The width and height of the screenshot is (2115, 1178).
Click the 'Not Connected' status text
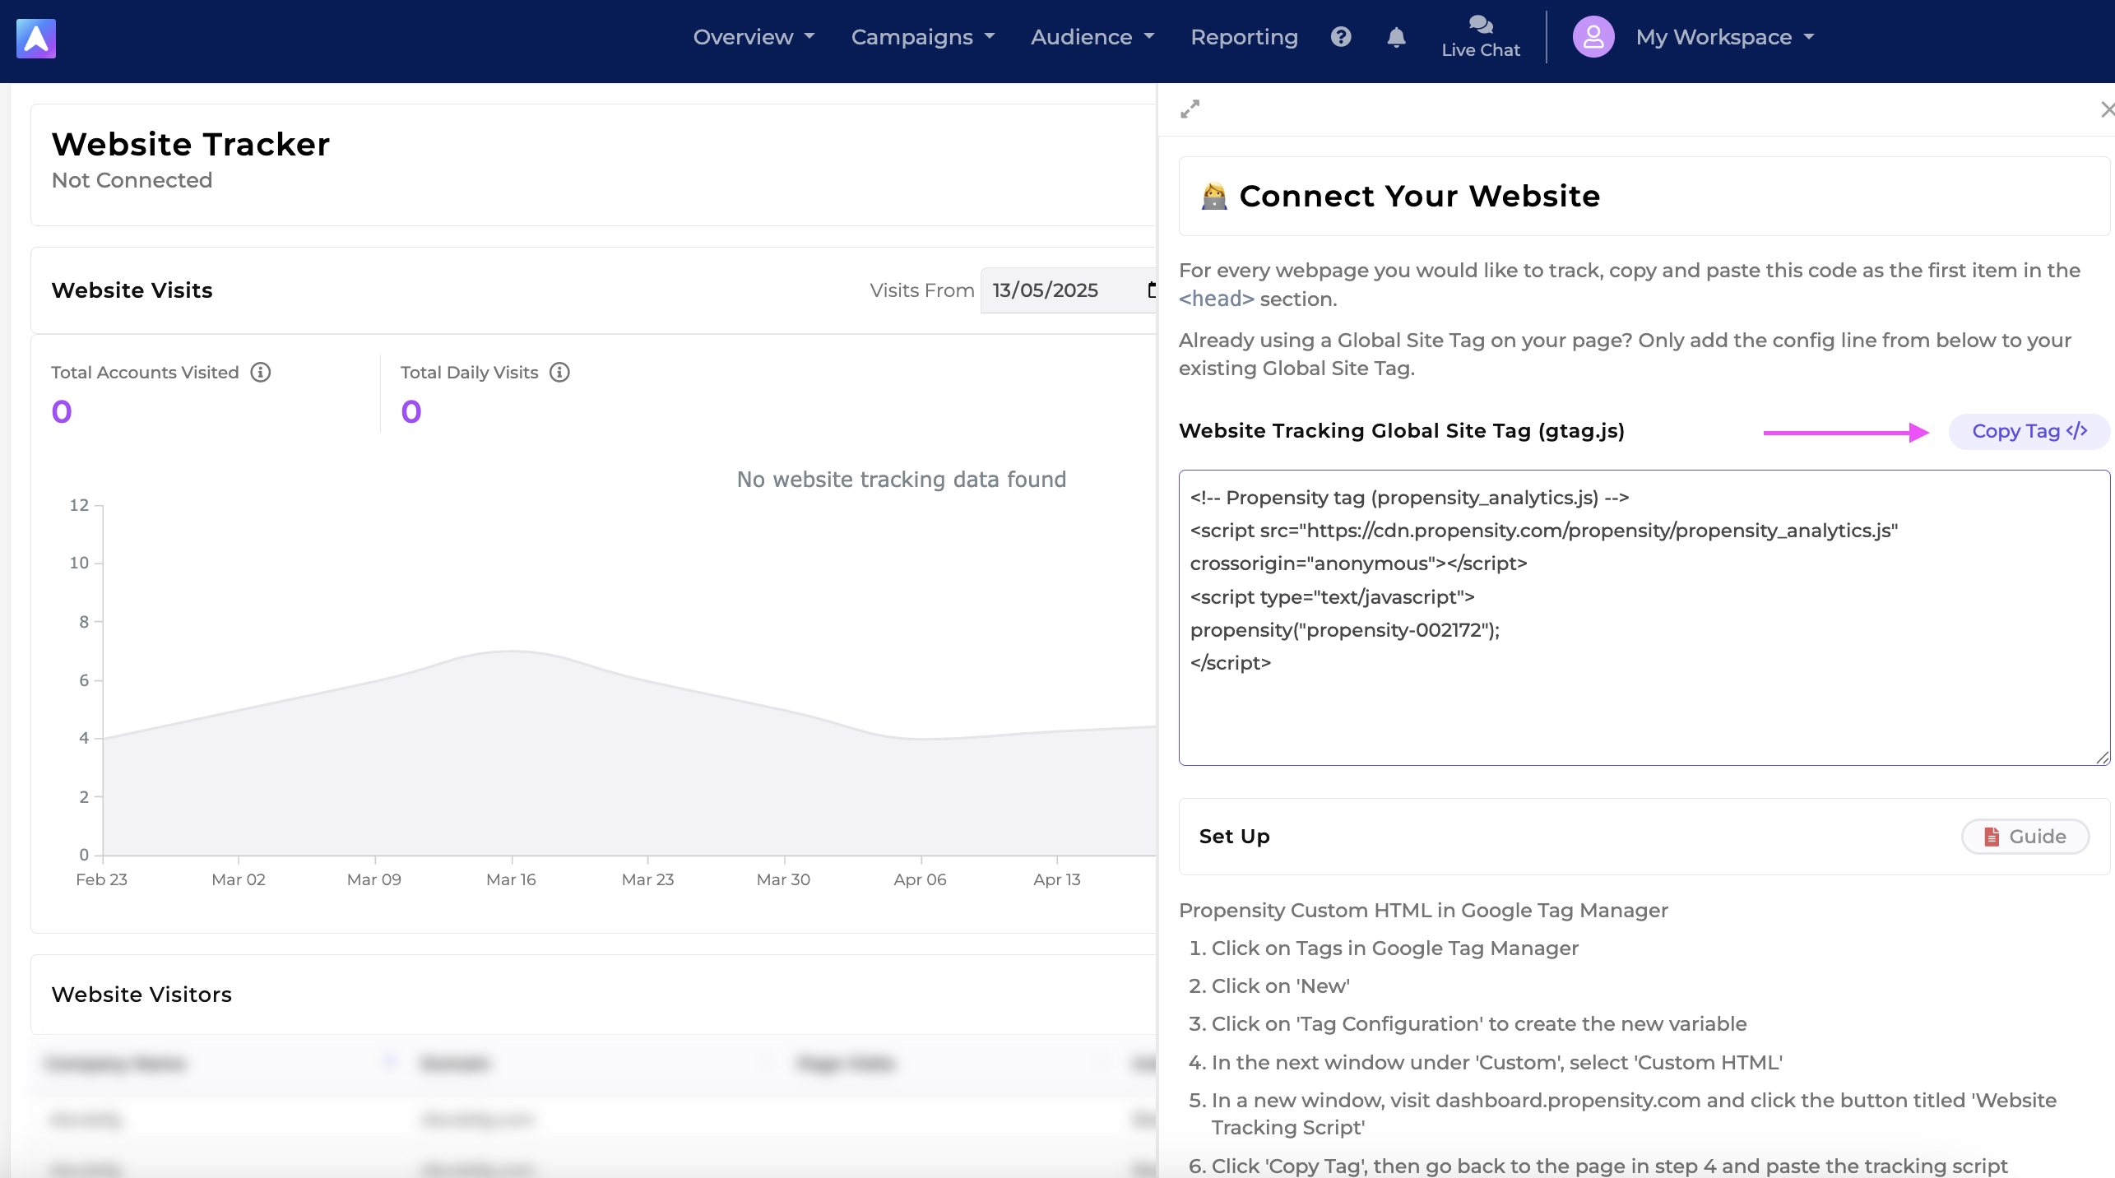pyautogui.click(x=132, y=180)
